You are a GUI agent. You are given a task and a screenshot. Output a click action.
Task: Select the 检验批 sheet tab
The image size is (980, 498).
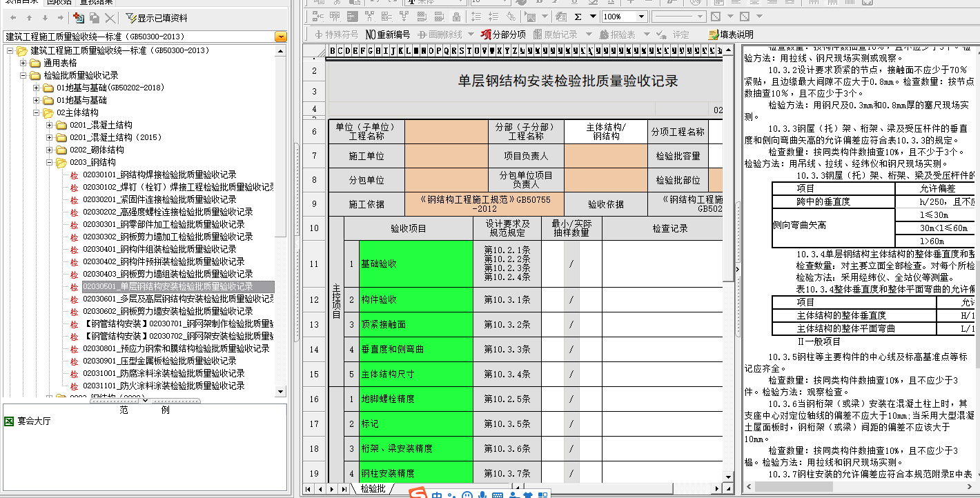[373, 488]
